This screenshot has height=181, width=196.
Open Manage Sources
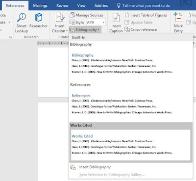point(86,15)
